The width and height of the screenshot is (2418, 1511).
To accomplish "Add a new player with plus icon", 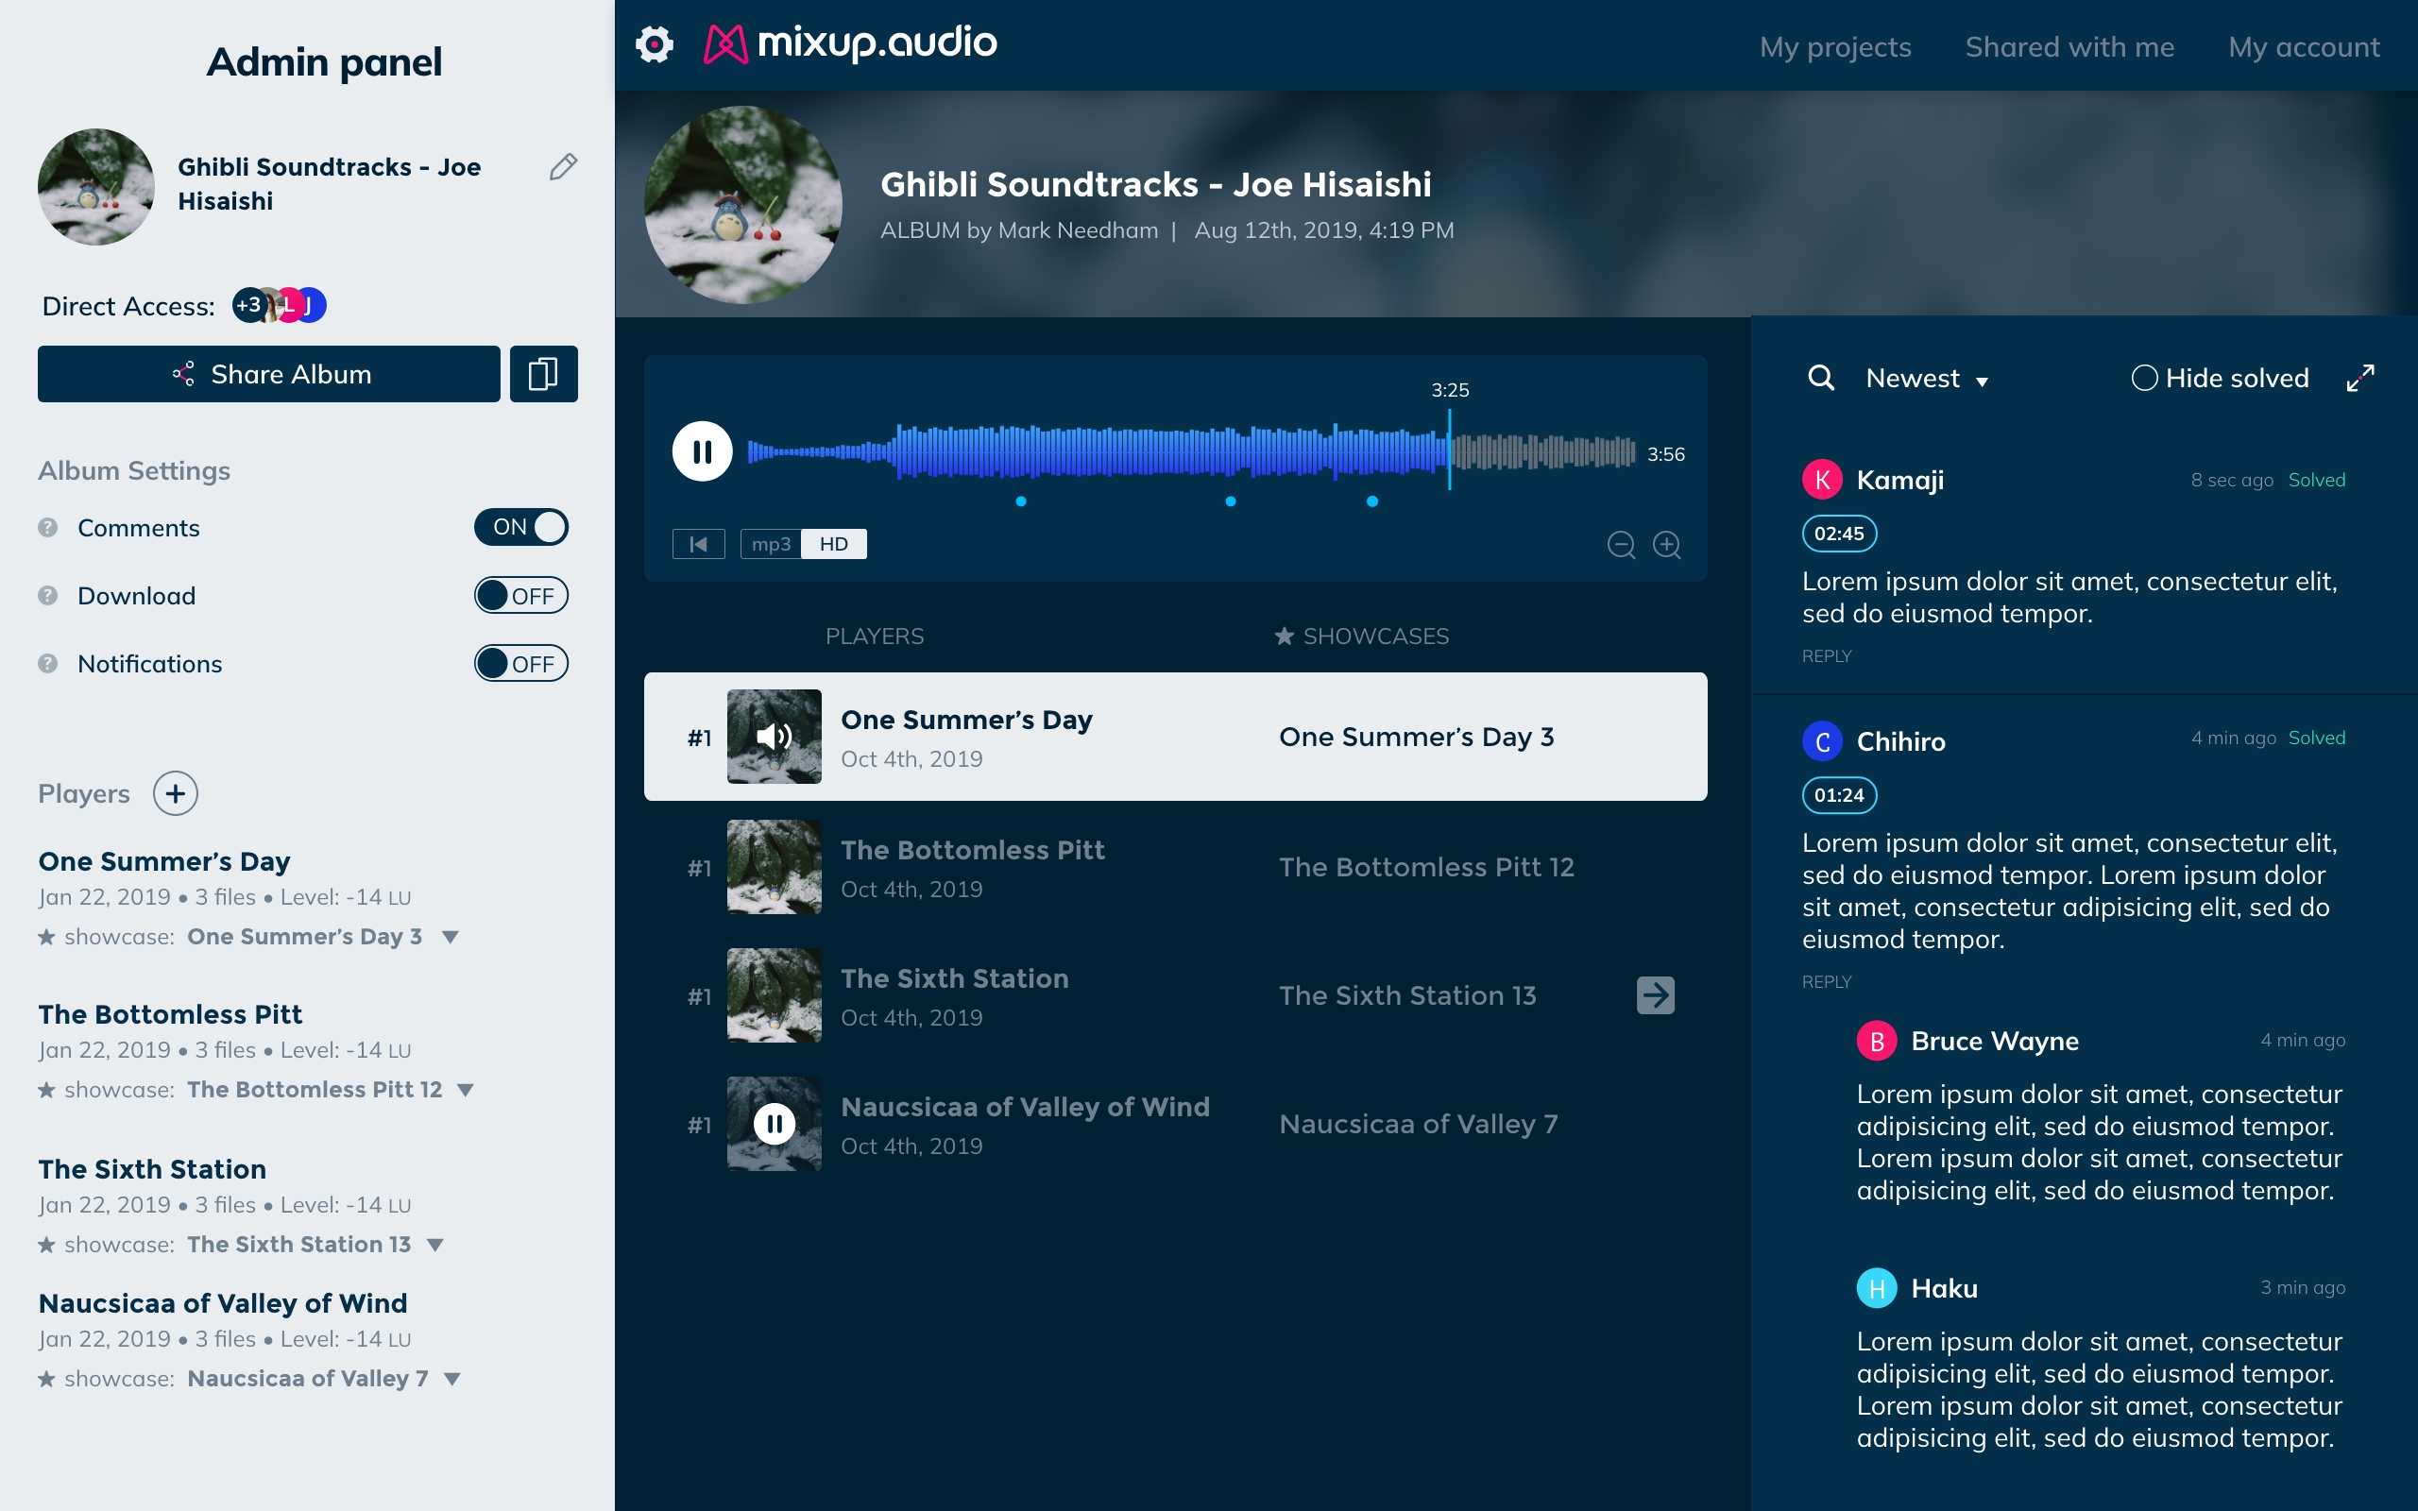I will tap(176, 793).
